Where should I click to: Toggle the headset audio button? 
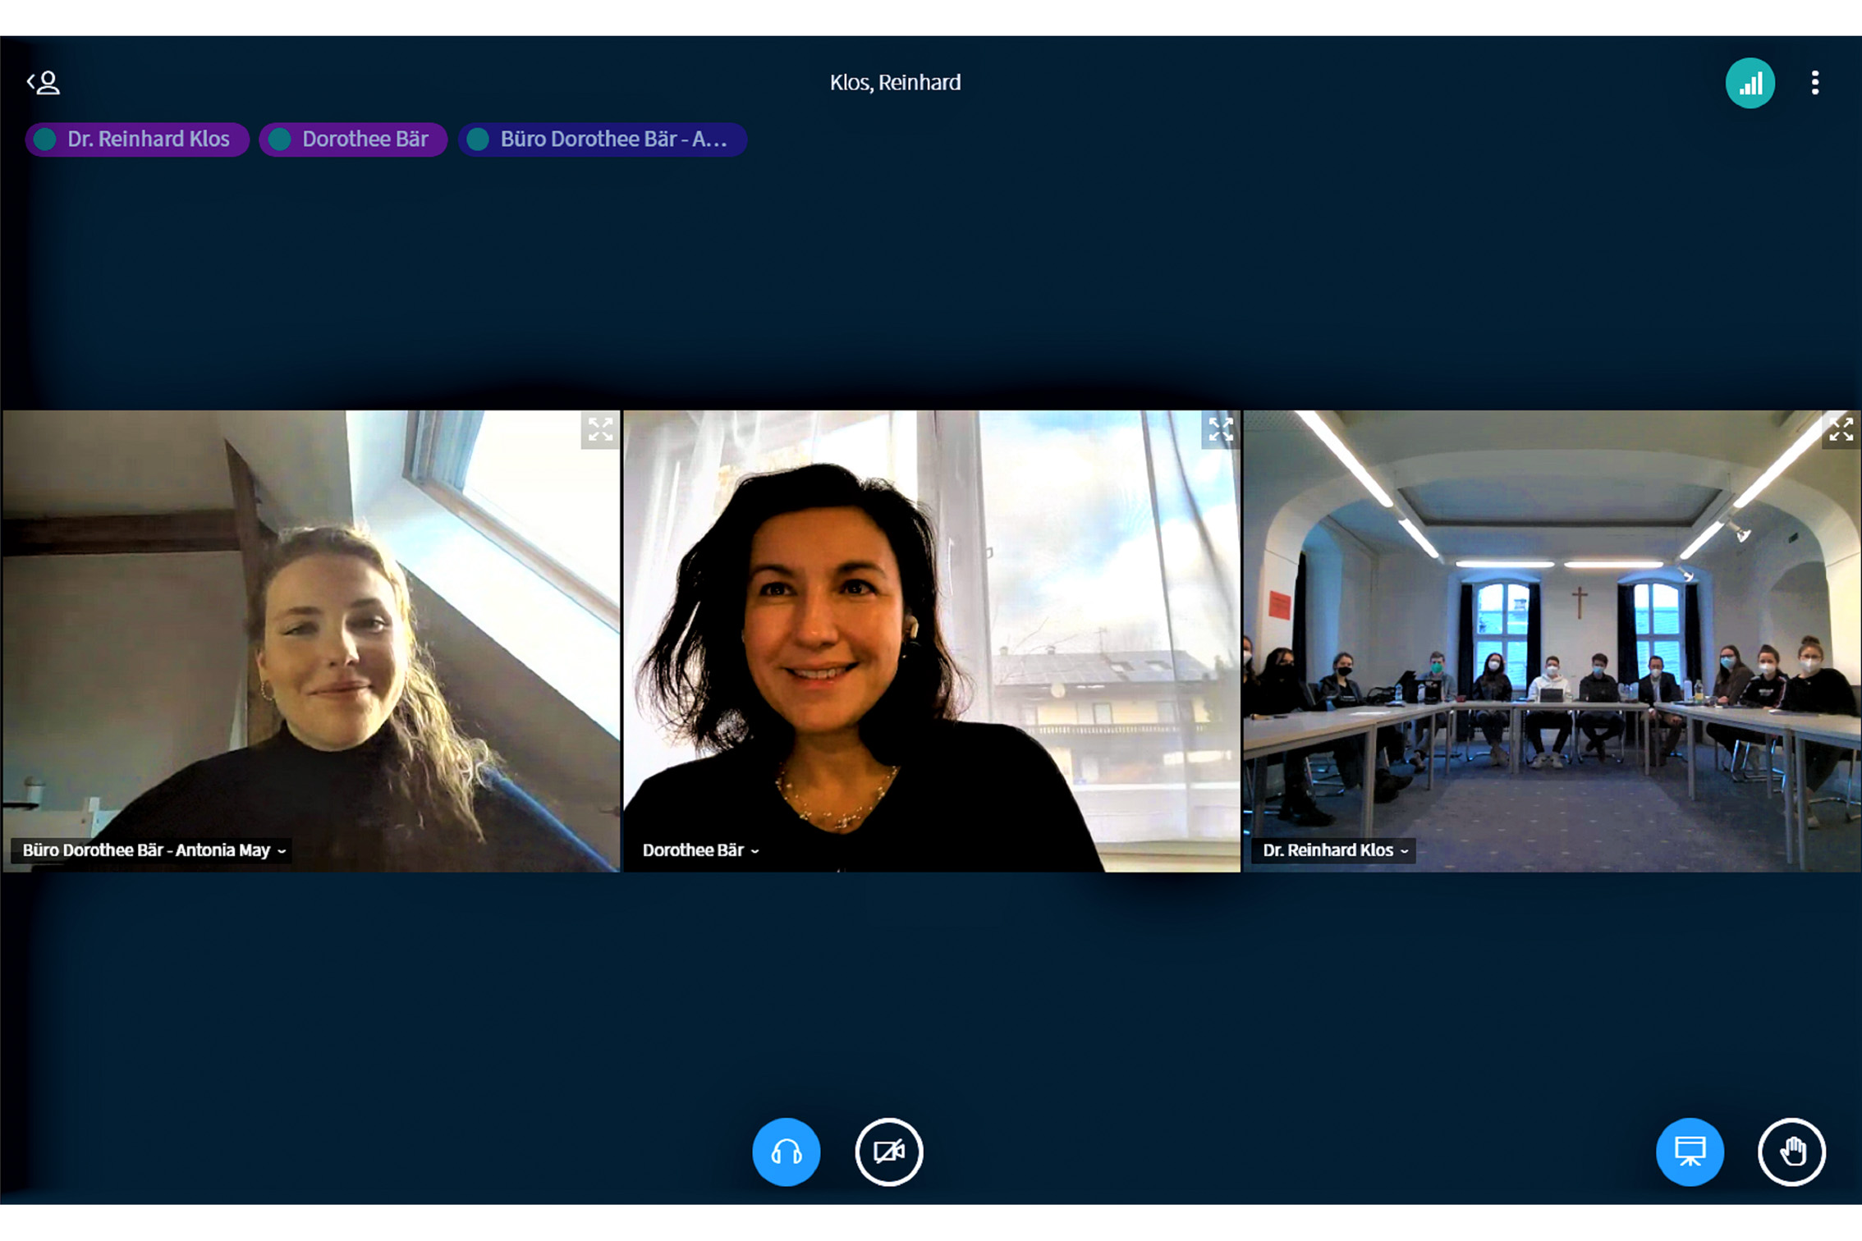786,1152
